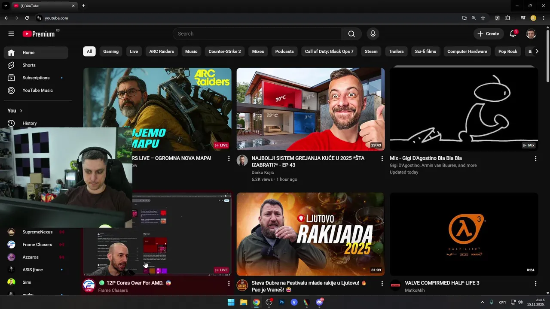
Task: Click in the Search input field
Action: pos(257,34)
